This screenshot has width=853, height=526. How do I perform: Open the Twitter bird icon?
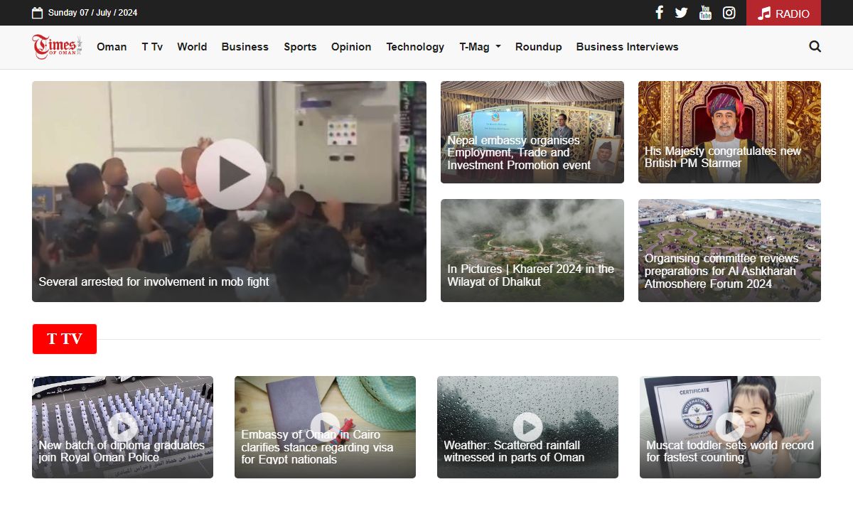(x=681, y=13)
